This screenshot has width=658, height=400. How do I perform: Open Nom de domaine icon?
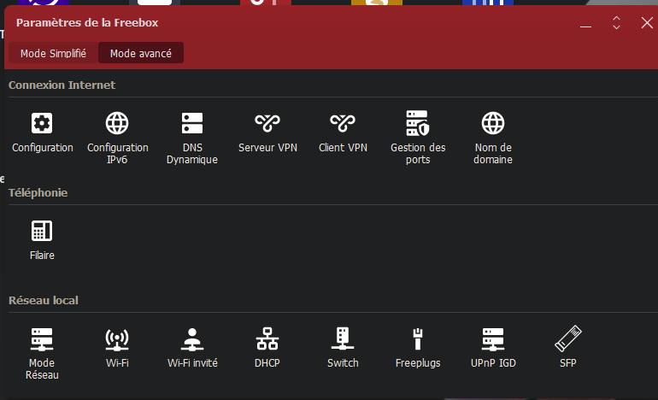point(493,123)
